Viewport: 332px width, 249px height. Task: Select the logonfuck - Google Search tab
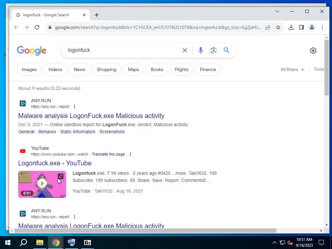click(x=51, y=15)
